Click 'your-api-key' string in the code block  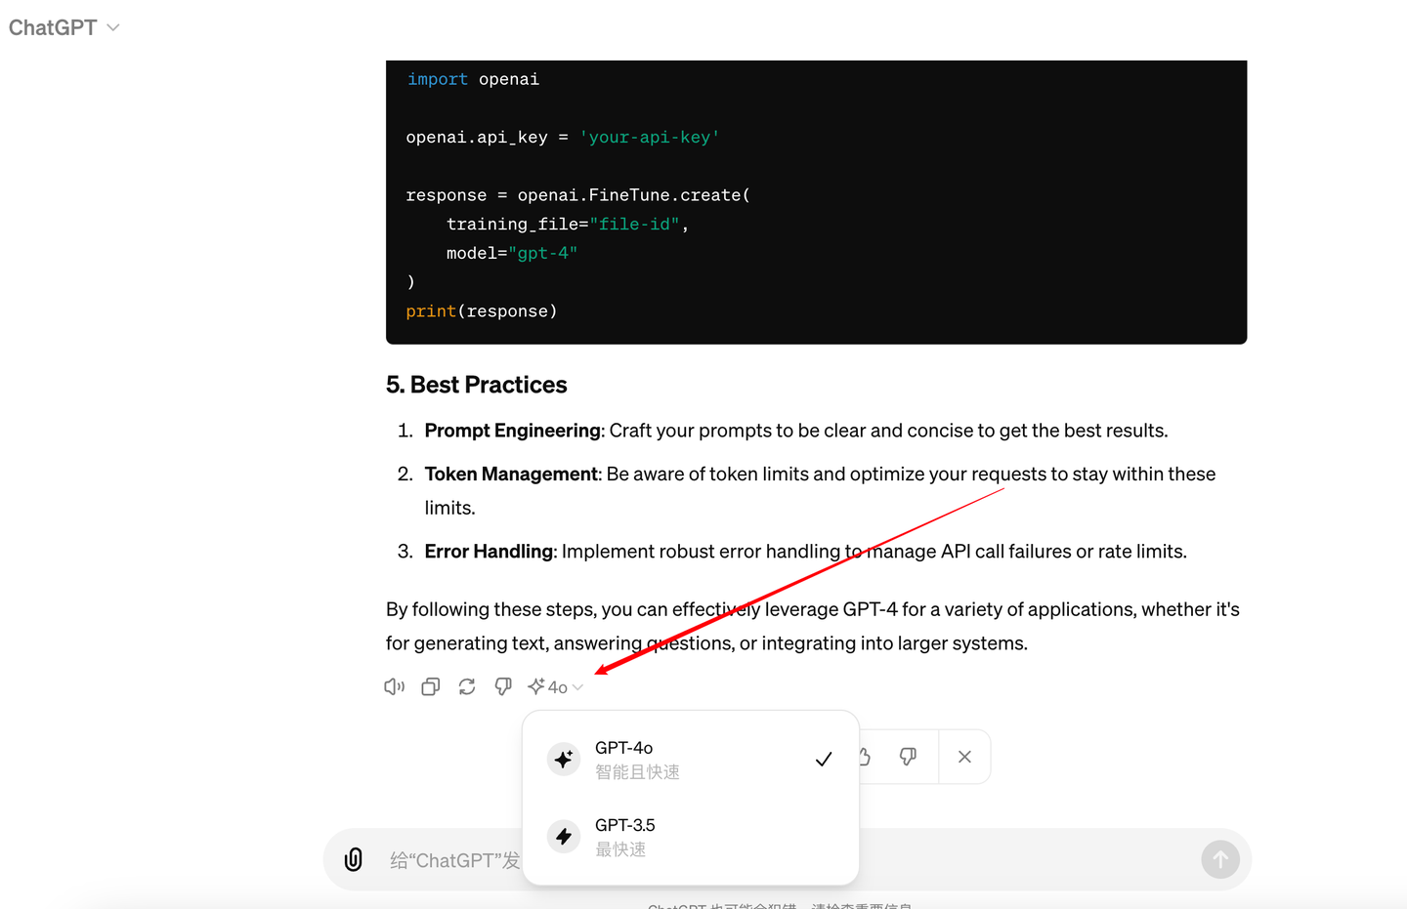(650, 138)
